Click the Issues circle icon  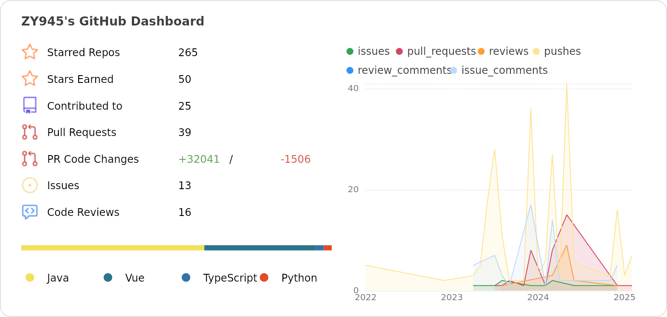pos(30,185)
